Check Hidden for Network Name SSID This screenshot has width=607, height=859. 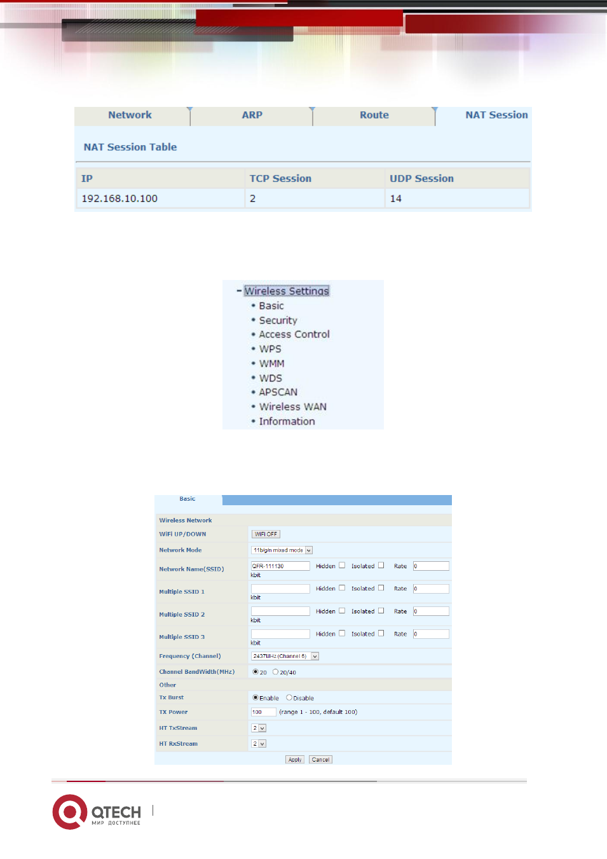pyautogui.click(x=342, y=565)
